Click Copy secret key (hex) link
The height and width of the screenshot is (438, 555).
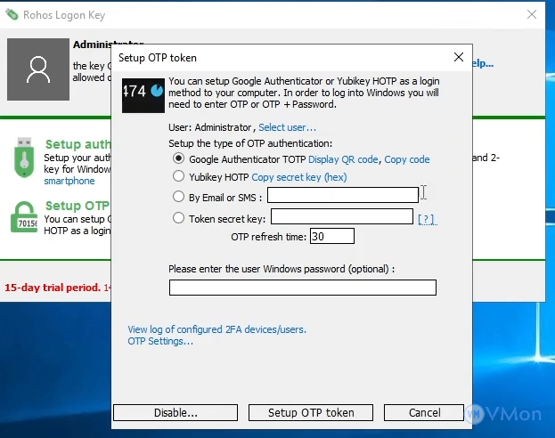[x=298, y=176]
